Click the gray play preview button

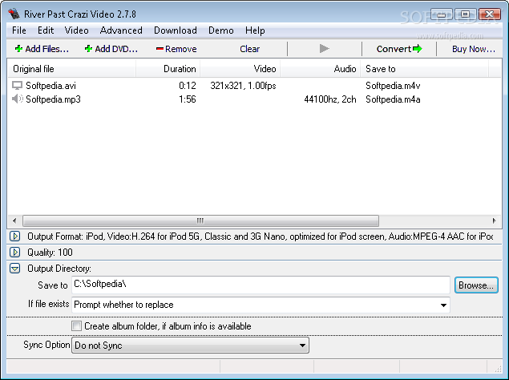coord(325,49)
